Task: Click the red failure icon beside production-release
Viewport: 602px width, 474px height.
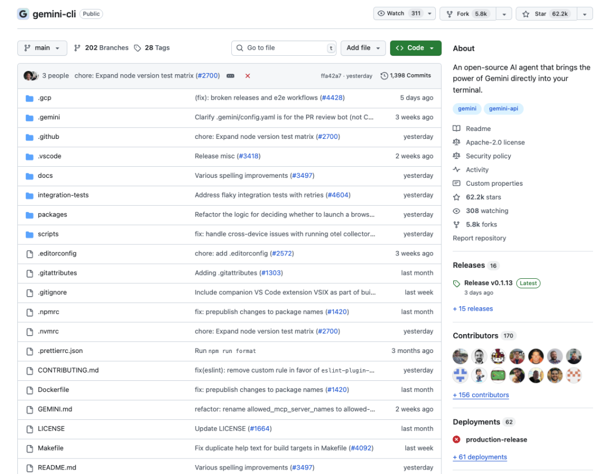Action: (x=457, y=439)
